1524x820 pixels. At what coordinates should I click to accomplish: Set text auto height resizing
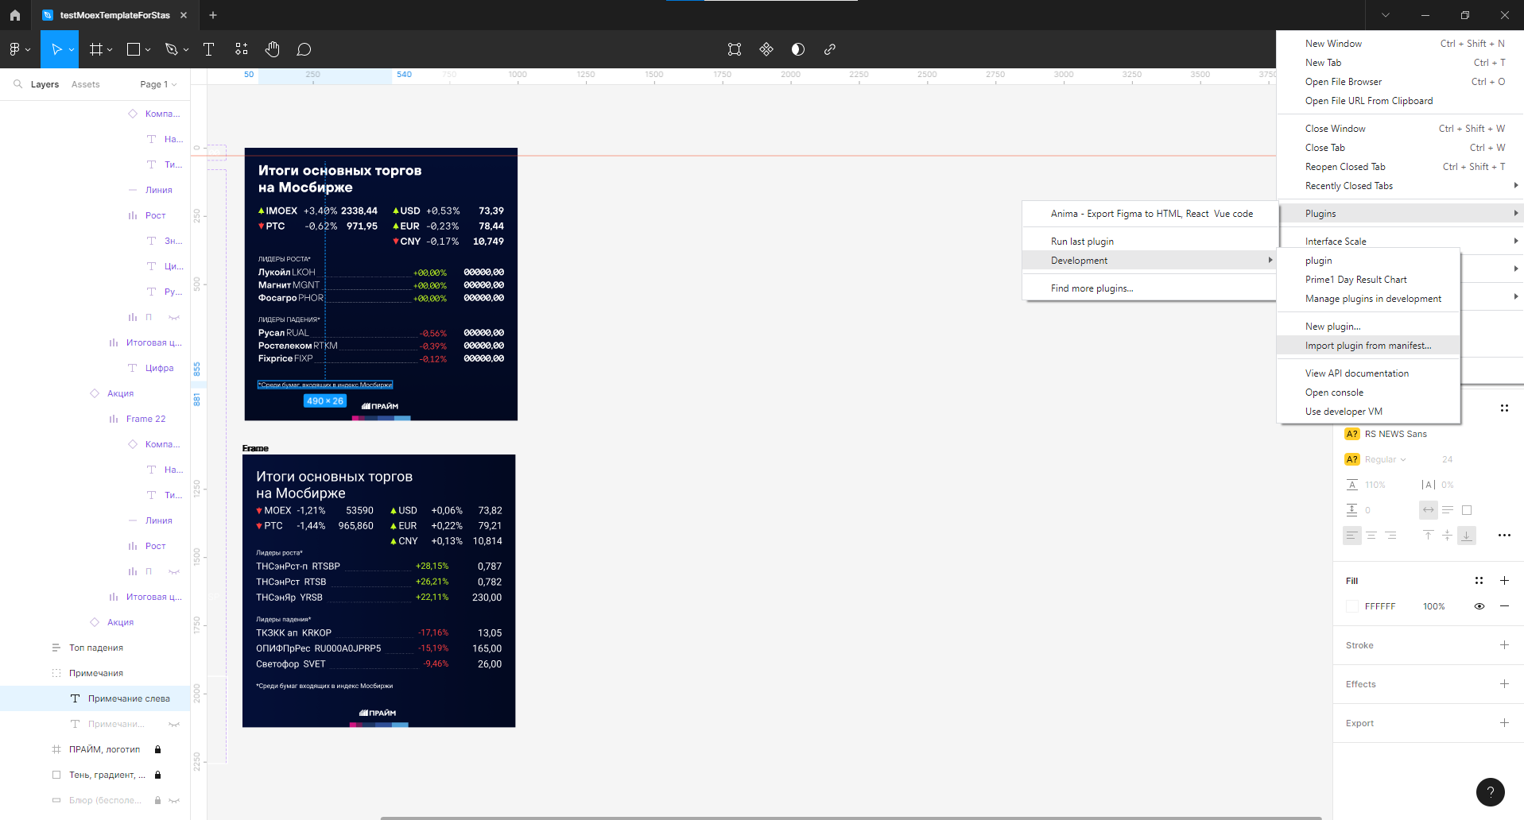1448,510
